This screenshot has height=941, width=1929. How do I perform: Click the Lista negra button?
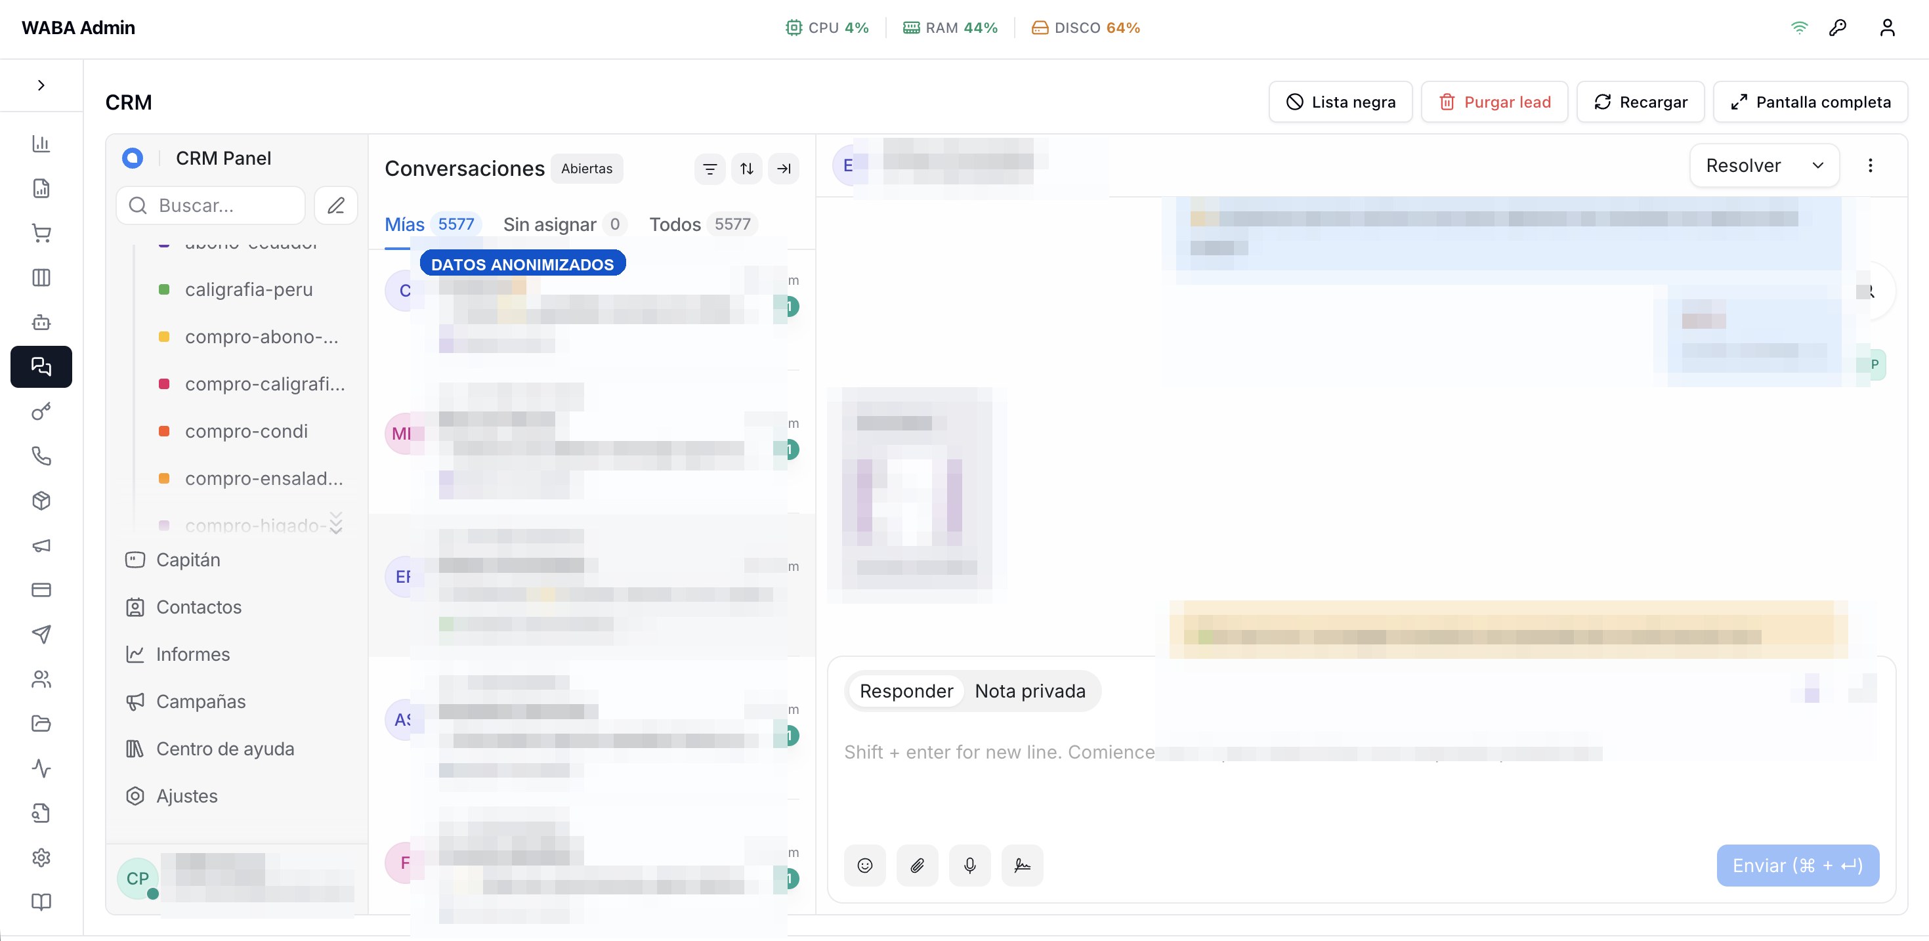[1340, 102]
